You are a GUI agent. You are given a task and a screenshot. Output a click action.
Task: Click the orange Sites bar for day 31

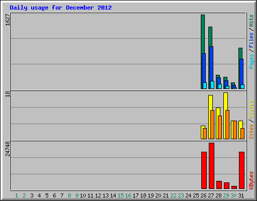click(x=242, y=134)
